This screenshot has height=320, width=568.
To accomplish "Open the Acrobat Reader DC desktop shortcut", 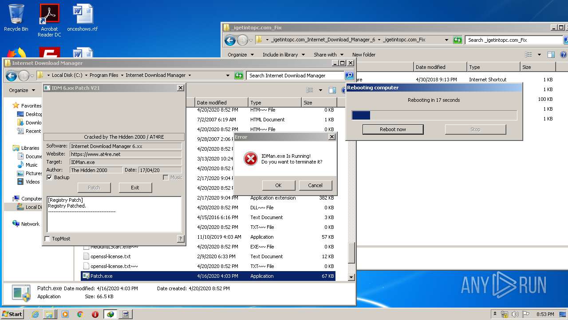I will point(49,20).
